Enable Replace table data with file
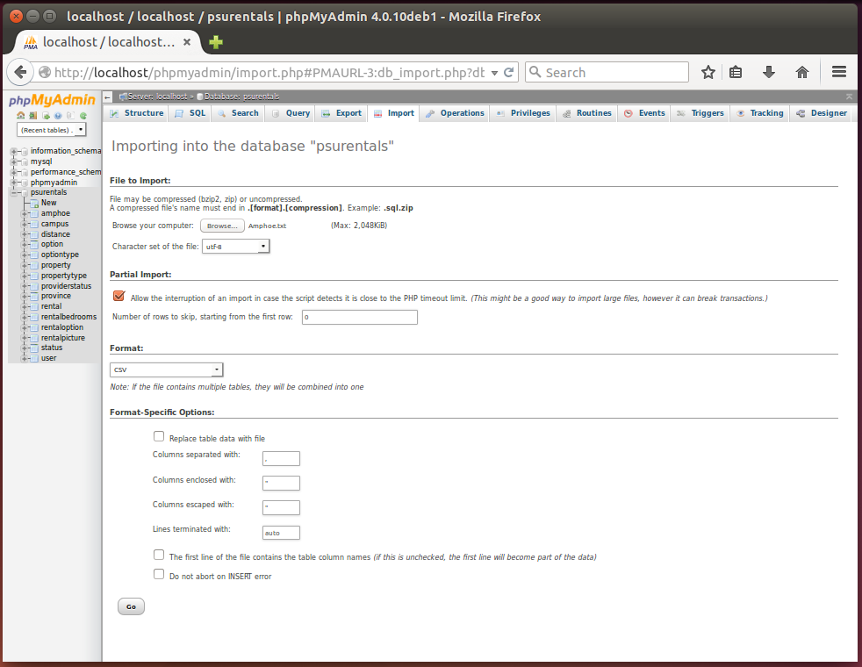 click(159, 436)
